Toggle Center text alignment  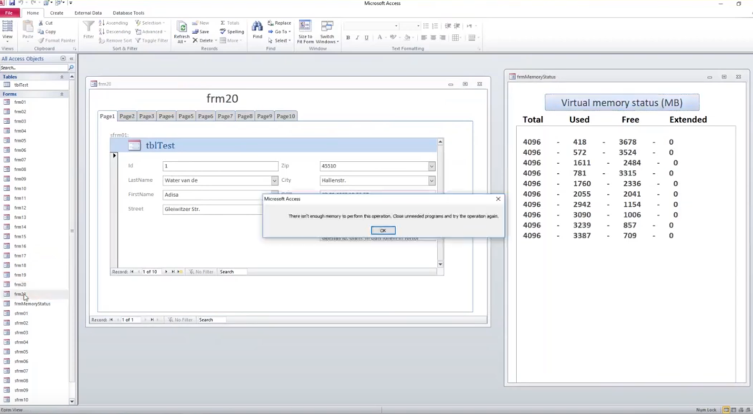tap(433, 38)
